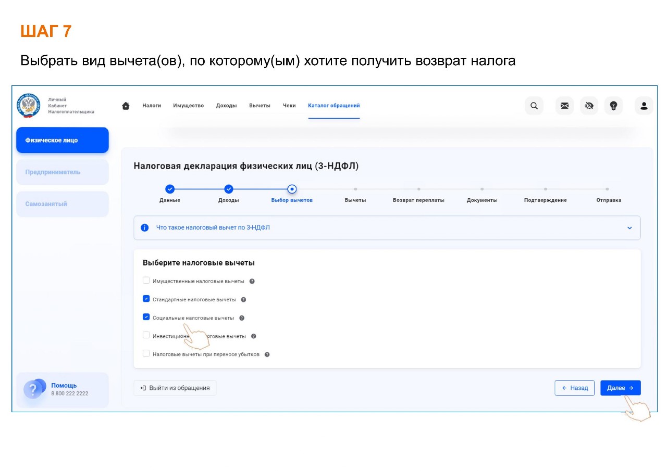This screenshot has width=667, height=471.
Task: Open the user profile icon
Action: click(x=644, y=106)
